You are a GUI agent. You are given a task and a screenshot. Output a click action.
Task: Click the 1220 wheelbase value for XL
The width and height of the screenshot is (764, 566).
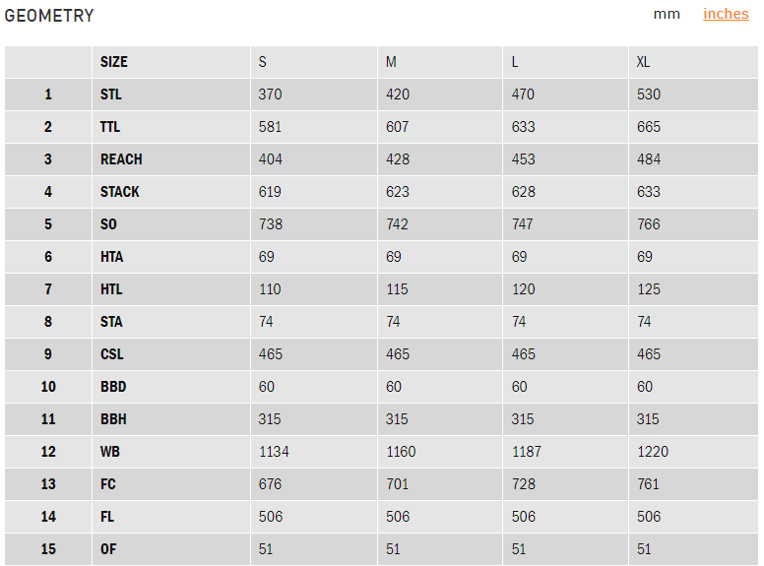[653, 452]
